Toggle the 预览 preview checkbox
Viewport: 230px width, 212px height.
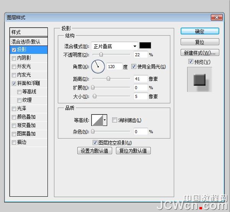point(191,62)
